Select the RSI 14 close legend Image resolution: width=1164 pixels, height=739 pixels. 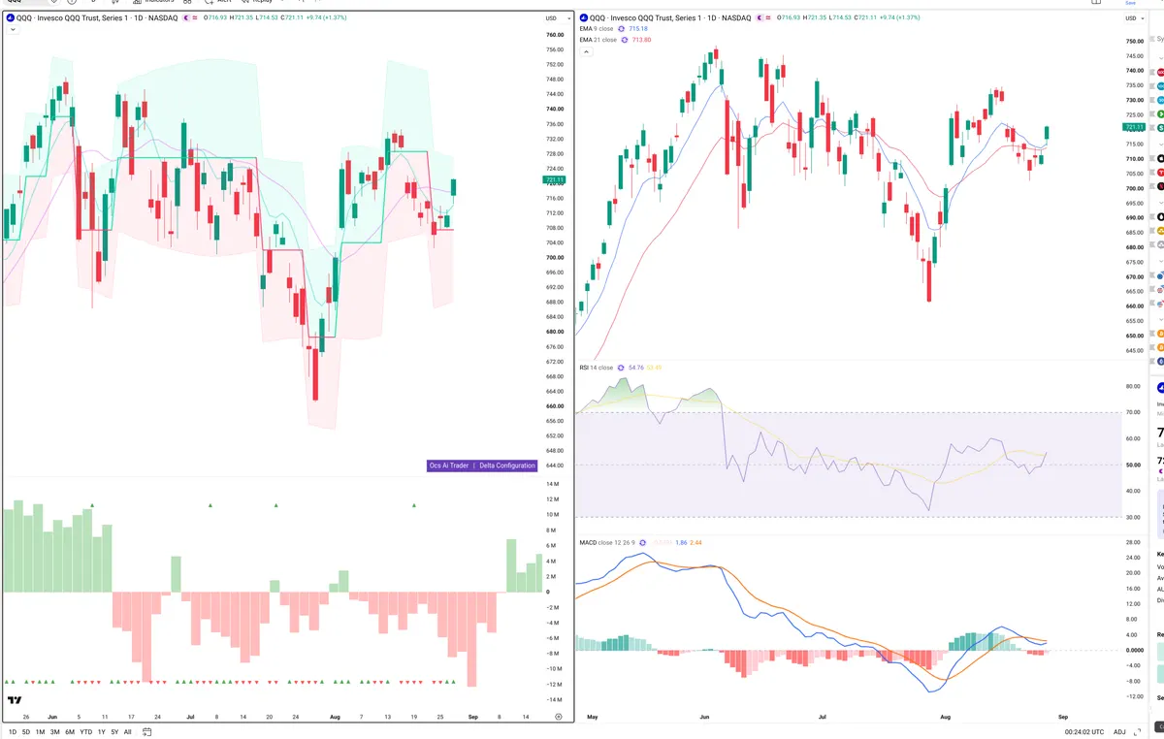(x=597, y=368)
